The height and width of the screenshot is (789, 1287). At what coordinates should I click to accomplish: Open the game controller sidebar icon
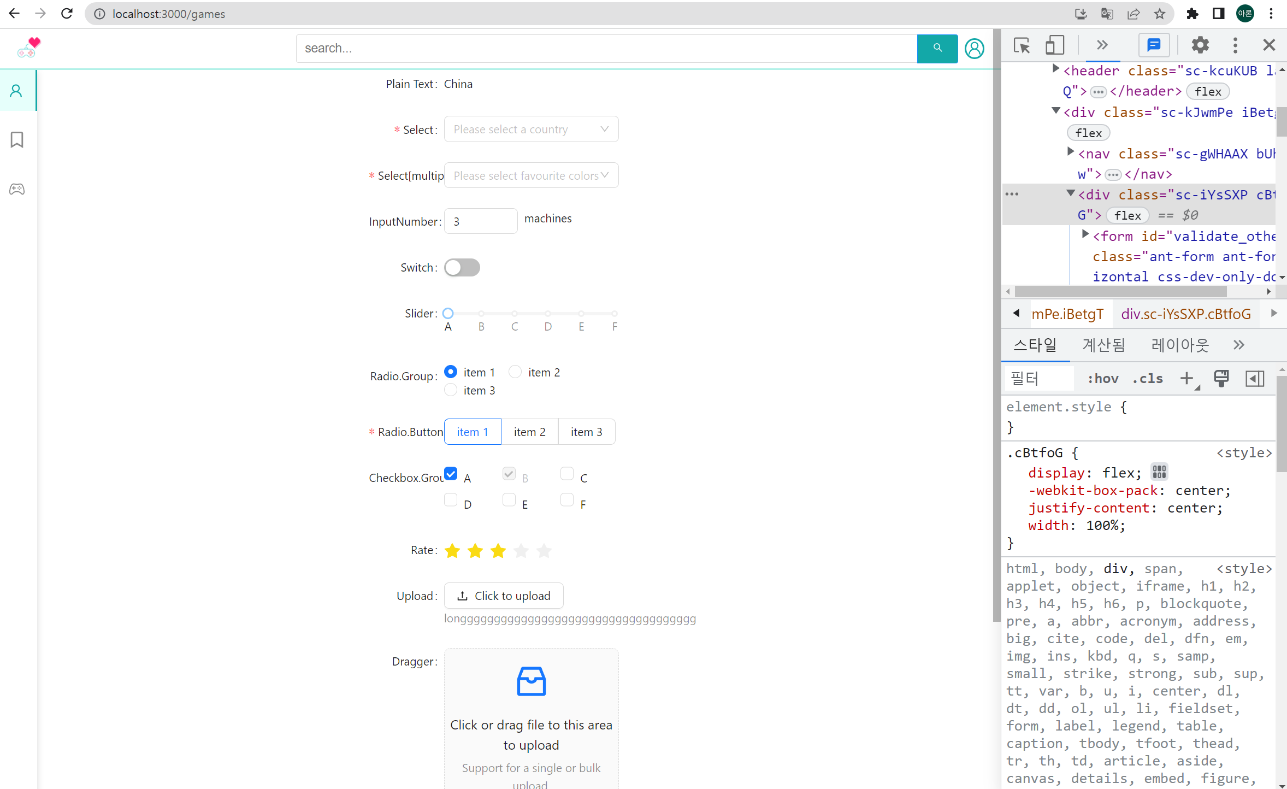(17, 189)
